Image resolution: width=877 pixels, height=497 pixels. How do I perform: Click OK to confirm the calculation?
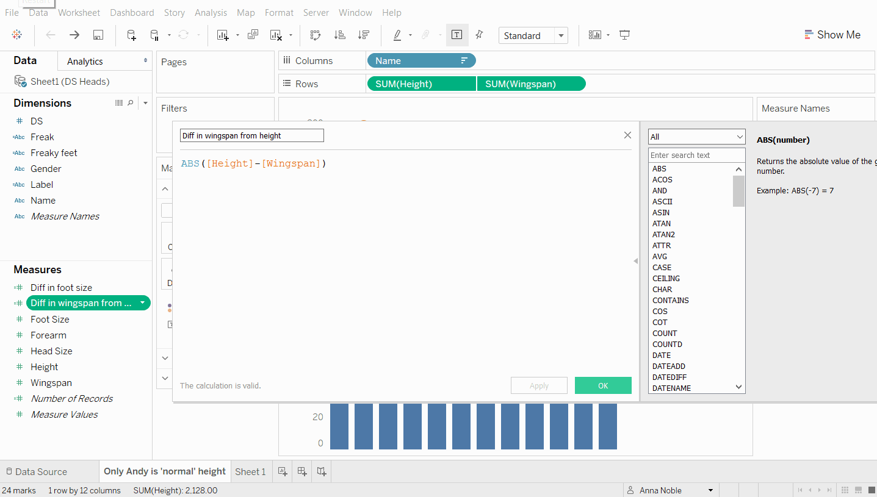tap(603, 385)
